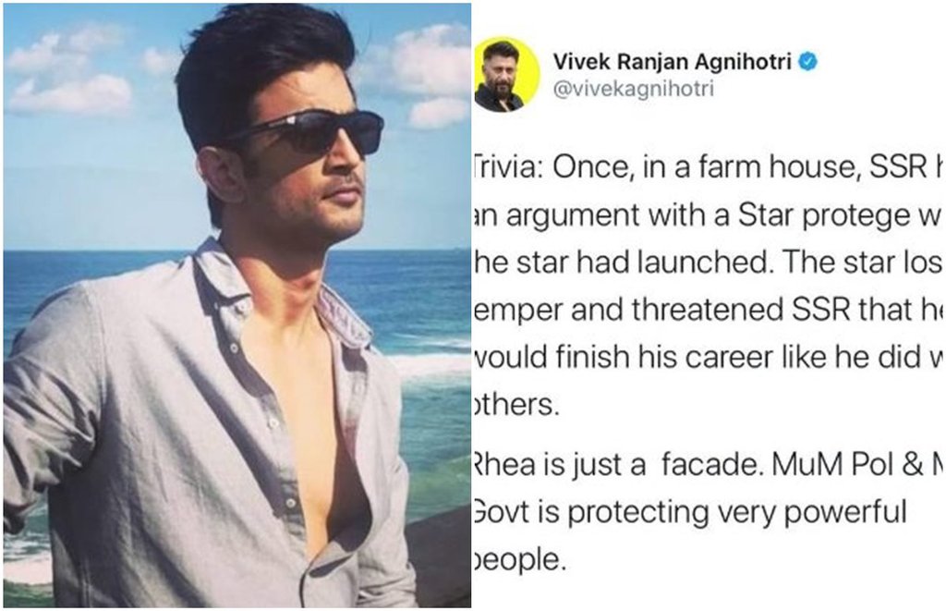Click the 'would finish his career' line

(707, 358)
